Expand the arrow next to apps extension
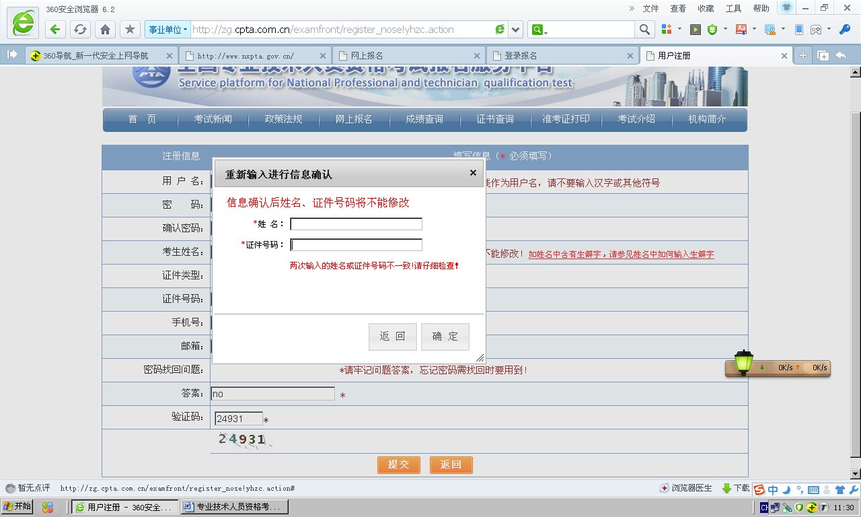Image resolution: width=861 pixels, height=517 pixels. point(680,30)
